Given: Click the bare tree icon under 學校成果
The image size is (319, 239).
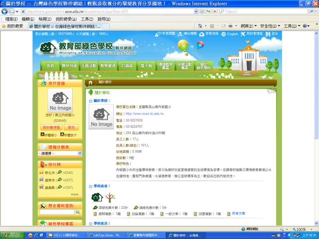Looking at the screenshot, I should tap(108, 197).
